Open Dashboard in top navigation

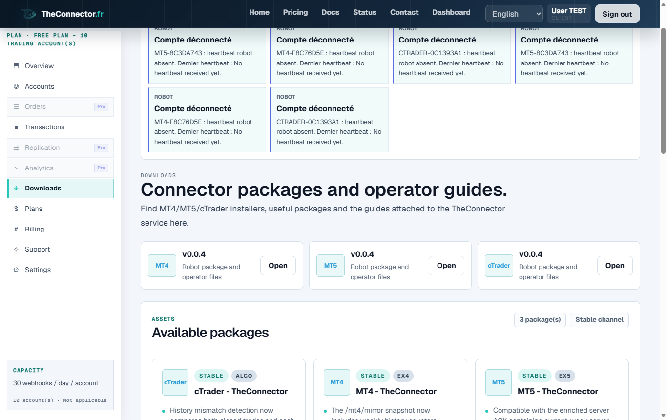tap(452, 12)
